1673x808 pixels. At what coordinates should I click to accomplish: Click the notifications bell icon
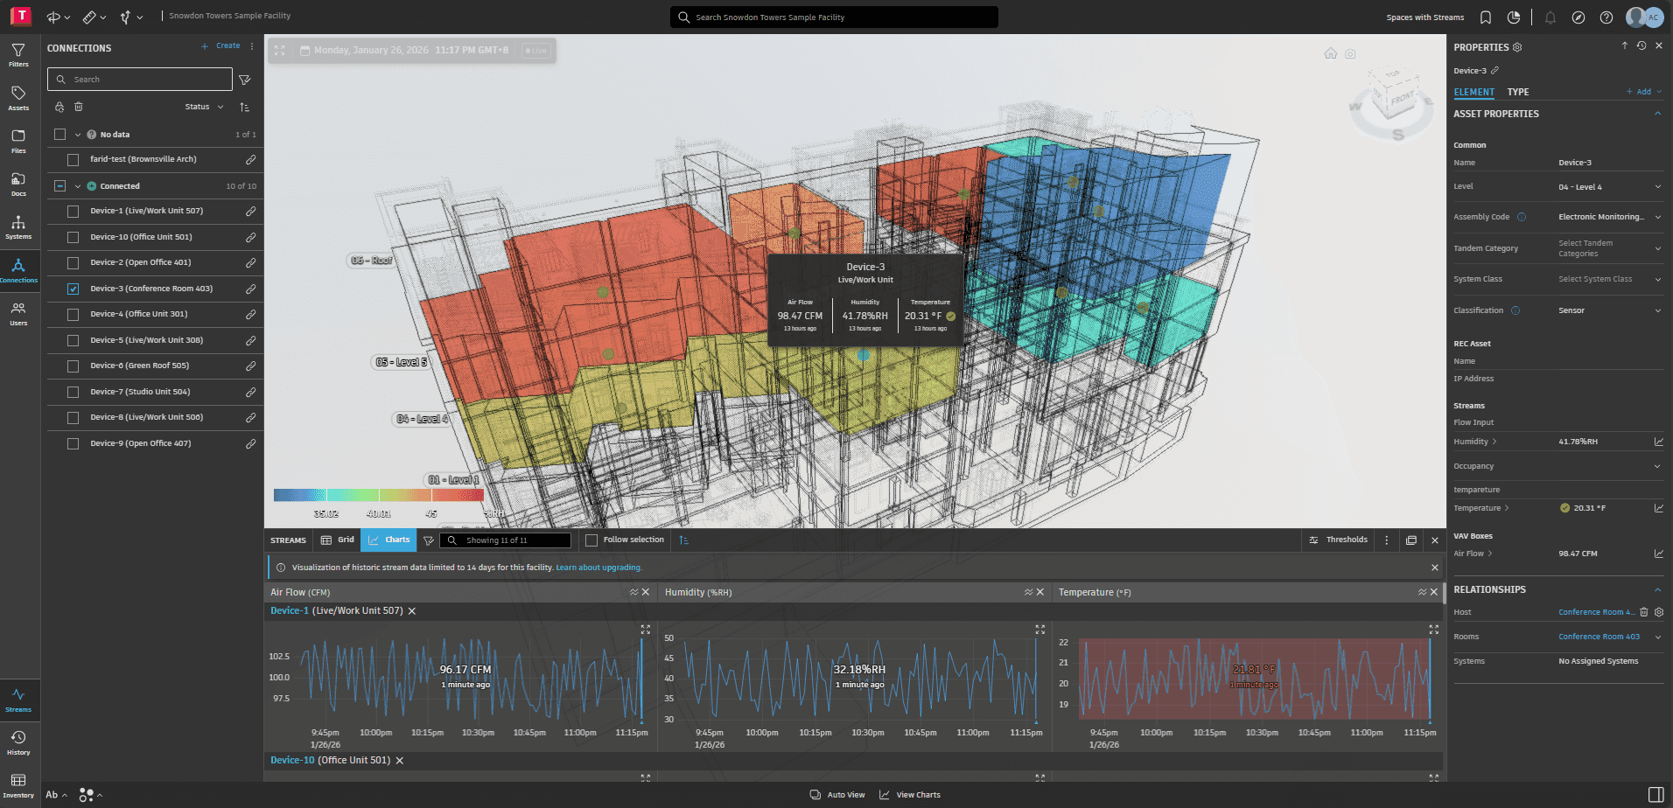coord(1550,17)
